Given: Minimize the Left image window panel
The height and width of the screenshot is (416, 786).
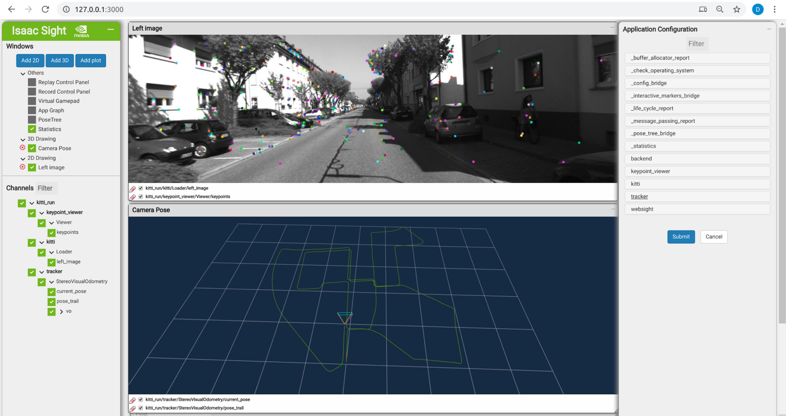Looking at the screenshot, I should pos(612,28).
